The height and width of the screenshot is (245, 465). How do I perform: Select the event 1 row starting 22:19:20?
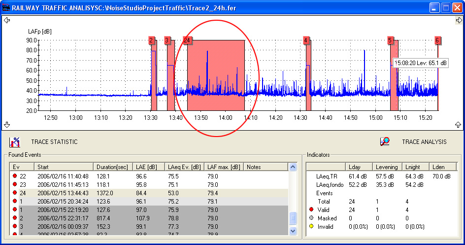(149, 210)
